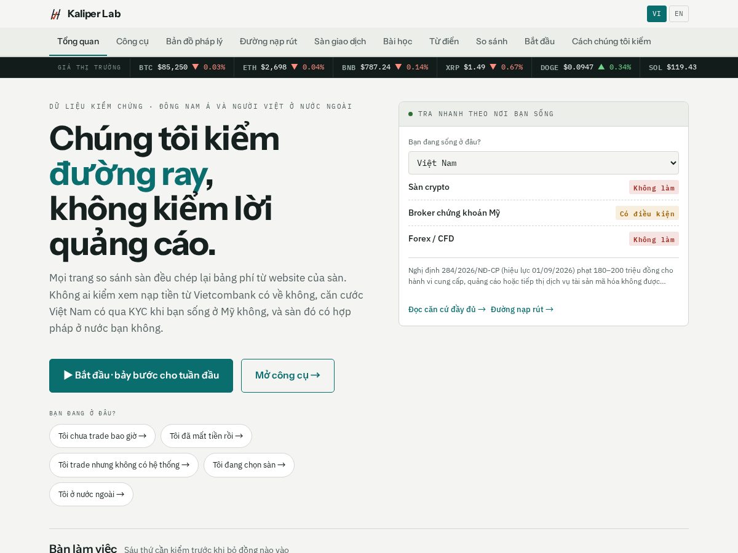Click the DOGE $0.0947 ticker entry

585,67
